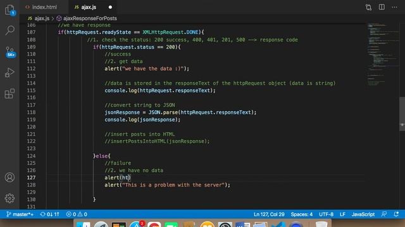Image resolution: width=405 pixels, height=227 pixels.
Task: Split the editor to the right
Action: 382,7
